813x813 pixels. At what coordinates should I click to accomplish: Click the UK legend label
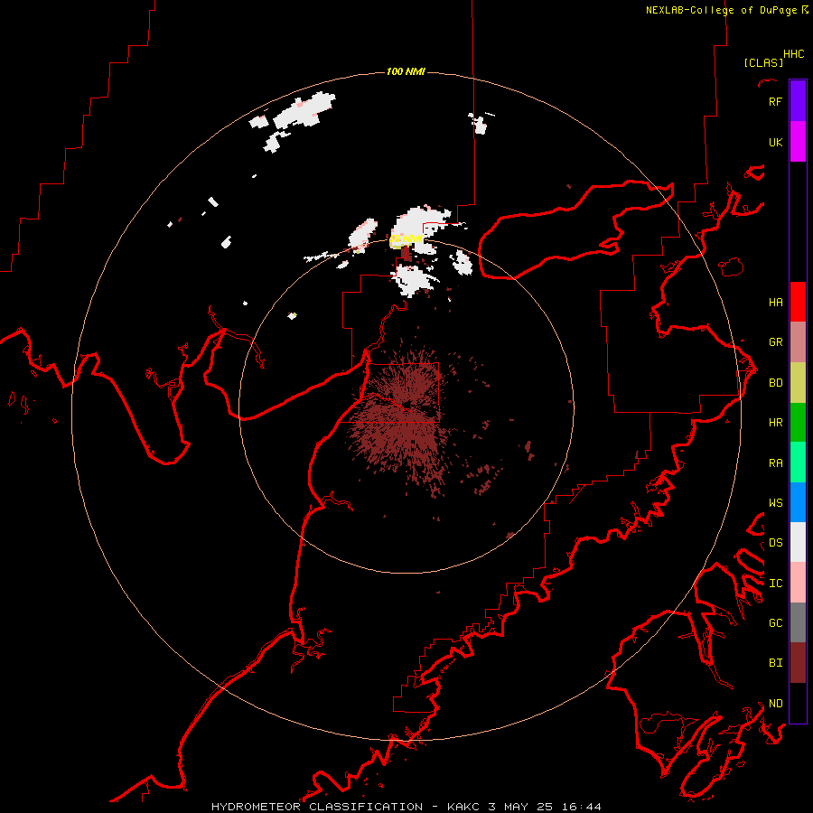775,142
